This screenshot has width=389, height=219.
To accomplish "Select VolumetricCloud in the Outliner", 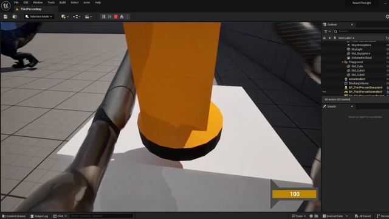I will pos(362,58).
